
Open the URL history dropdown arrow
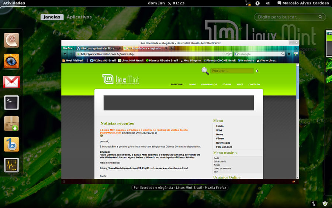pyautogui.click(x=227, y=54)
